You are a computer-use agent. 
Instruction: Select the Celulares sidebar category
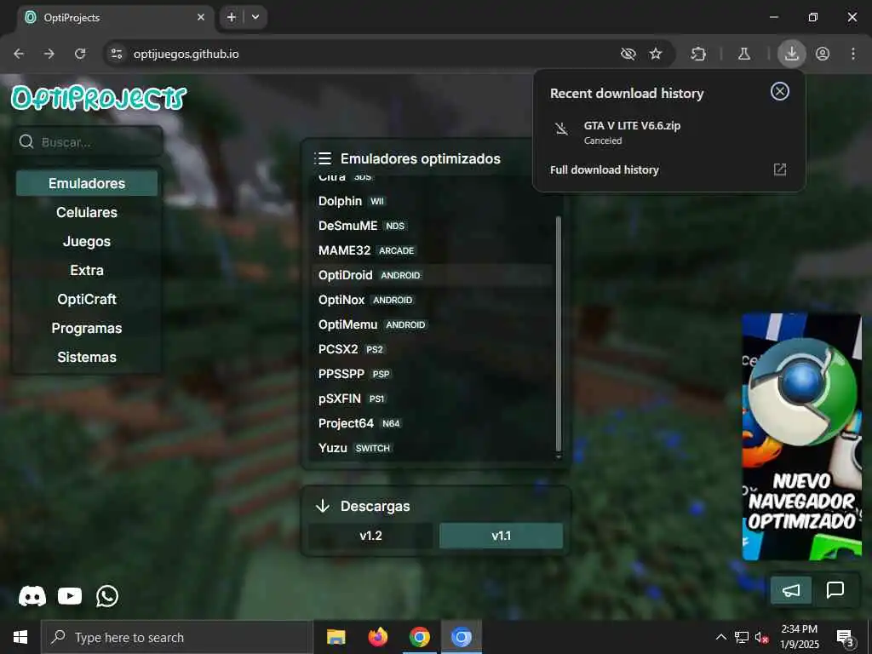click(x=87, y=212)
